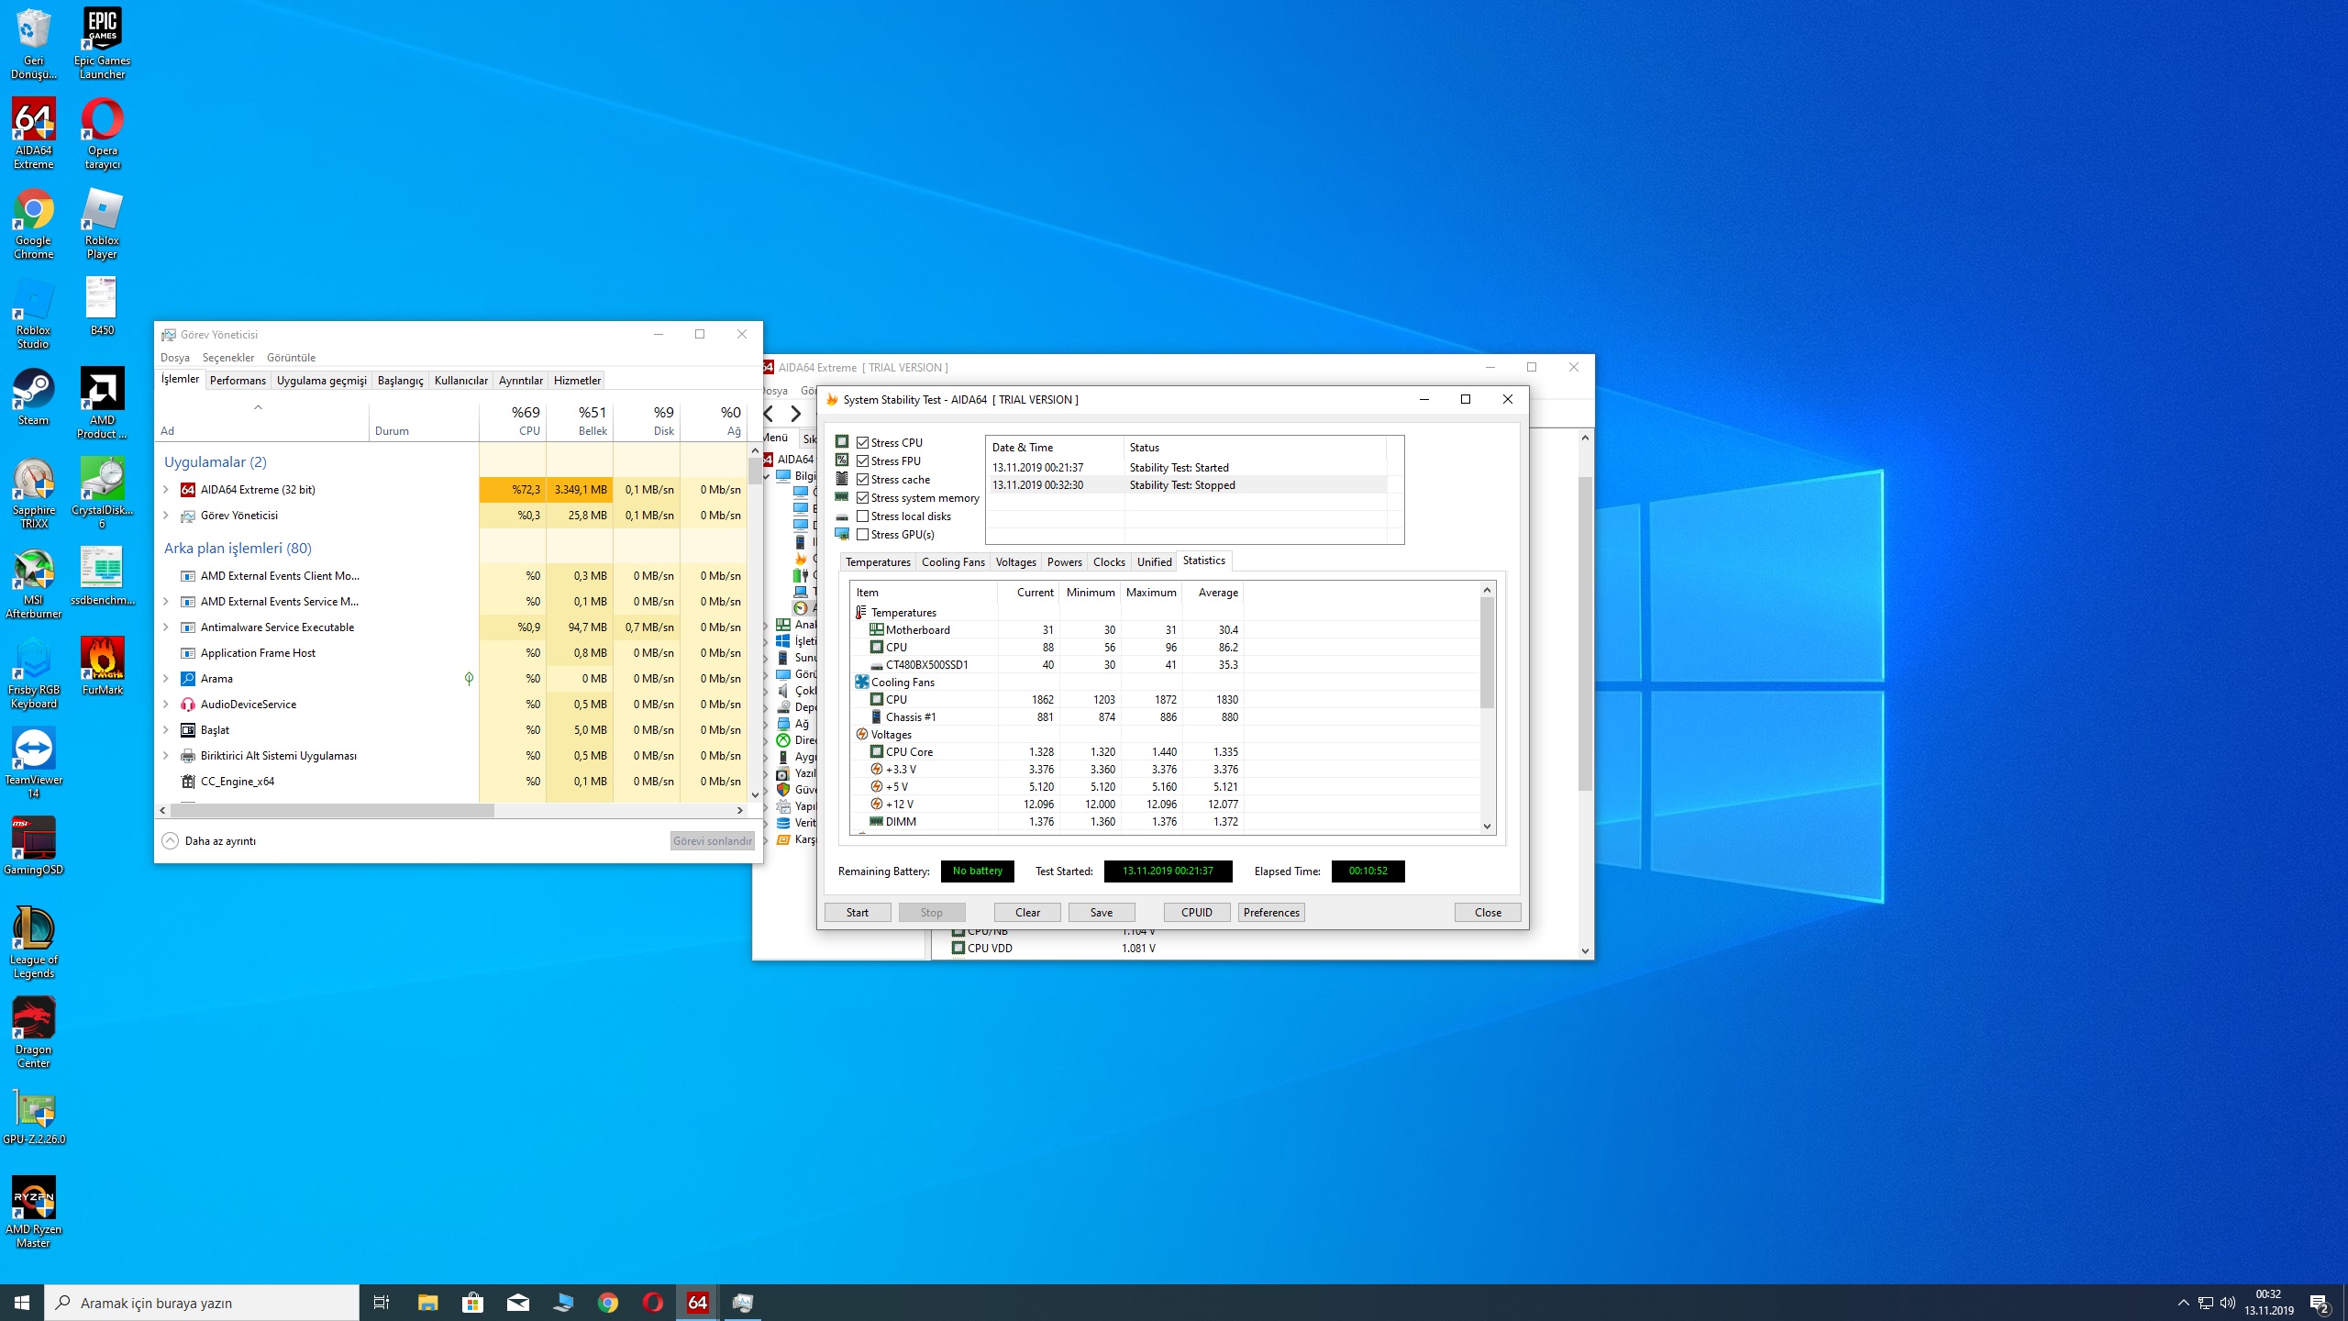The height and width of the screenshot is (1321, 2348).
Task: Expand Görev Yöneticisi process row
Action: (166, 516)
